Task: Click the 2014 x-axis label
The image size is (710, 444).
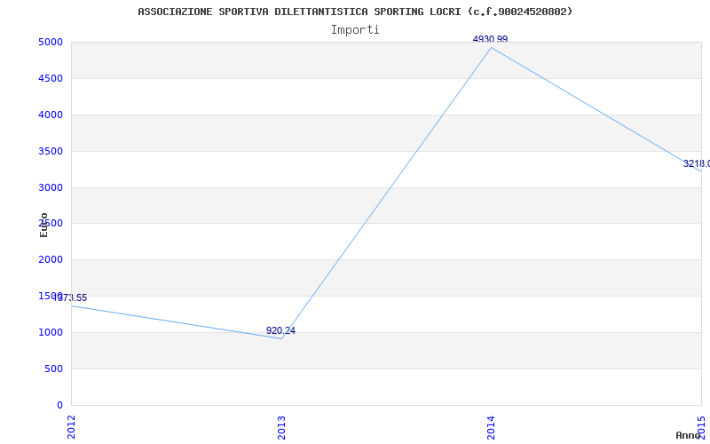Action: tap(492, 427)
